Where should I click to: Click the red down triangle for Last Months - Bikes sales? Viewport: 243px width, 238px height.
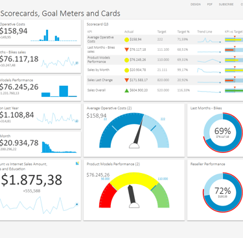[127, 49]
